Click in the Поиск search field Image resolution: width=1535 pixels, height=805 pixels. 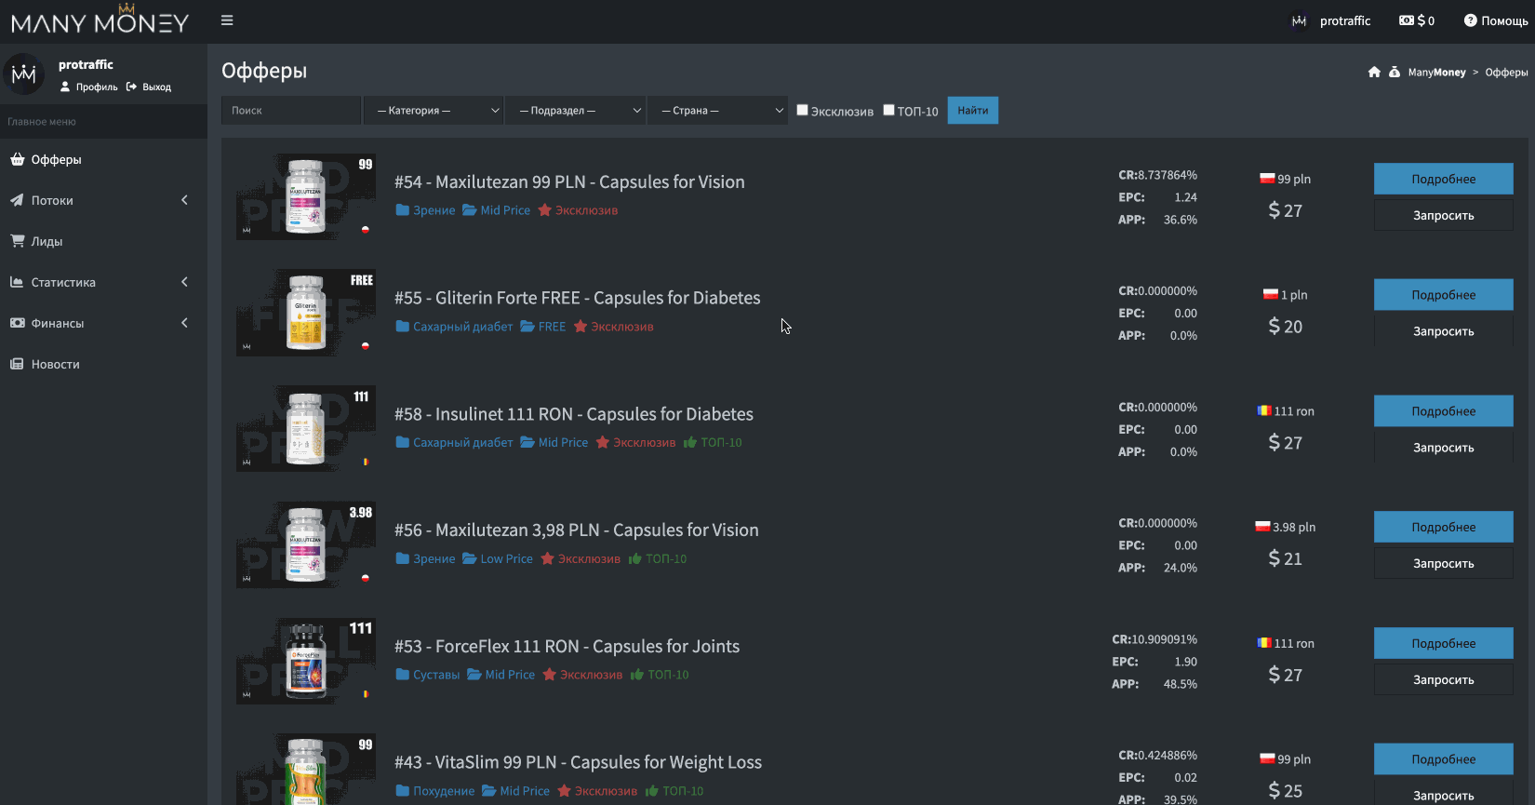tap(291, 110)
